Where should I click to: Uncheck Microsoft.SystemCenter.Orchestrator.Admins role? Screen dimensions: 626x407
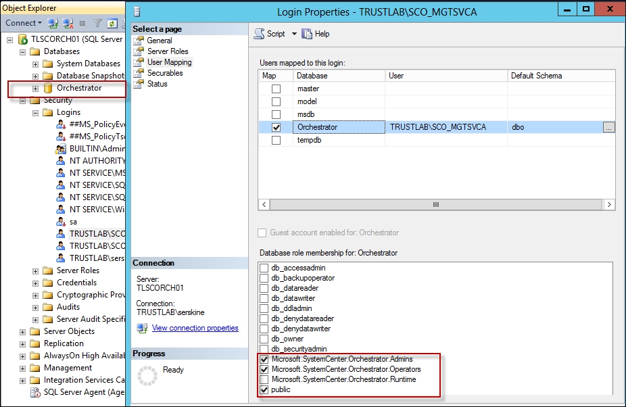pyautogui.click(x=264, y=359)
